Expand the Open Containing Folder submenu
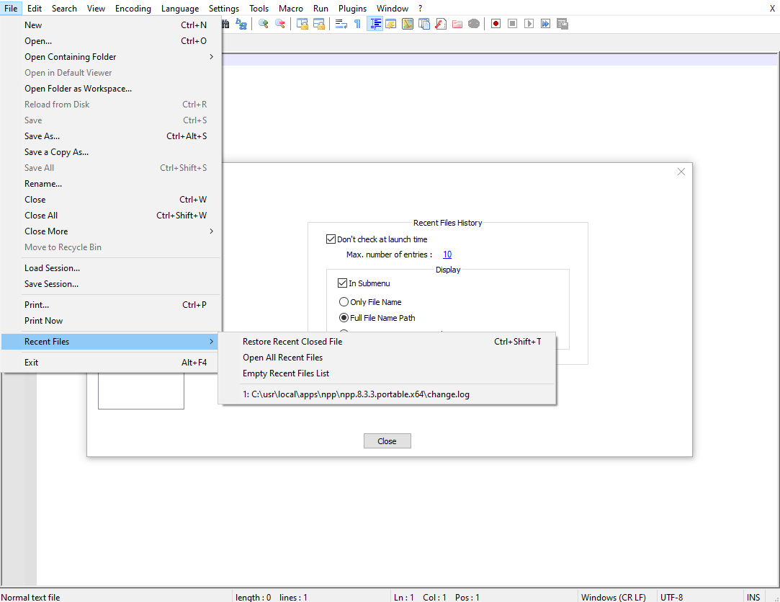The image size is (780, 602). (111, 57)
